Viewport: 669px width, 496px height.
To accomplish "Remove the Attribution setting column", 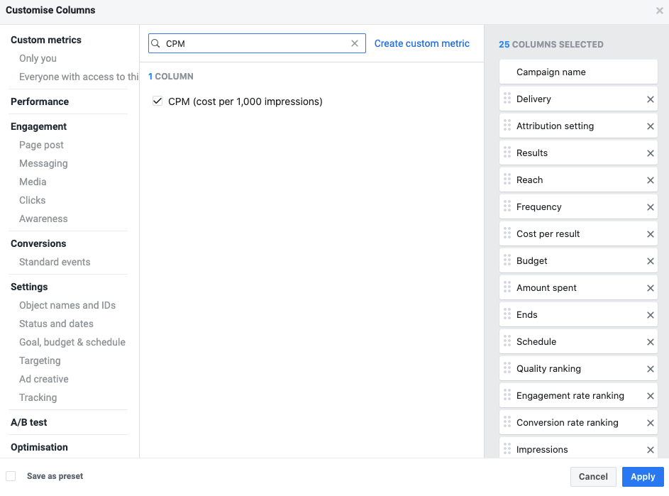I will pos(650,126).
